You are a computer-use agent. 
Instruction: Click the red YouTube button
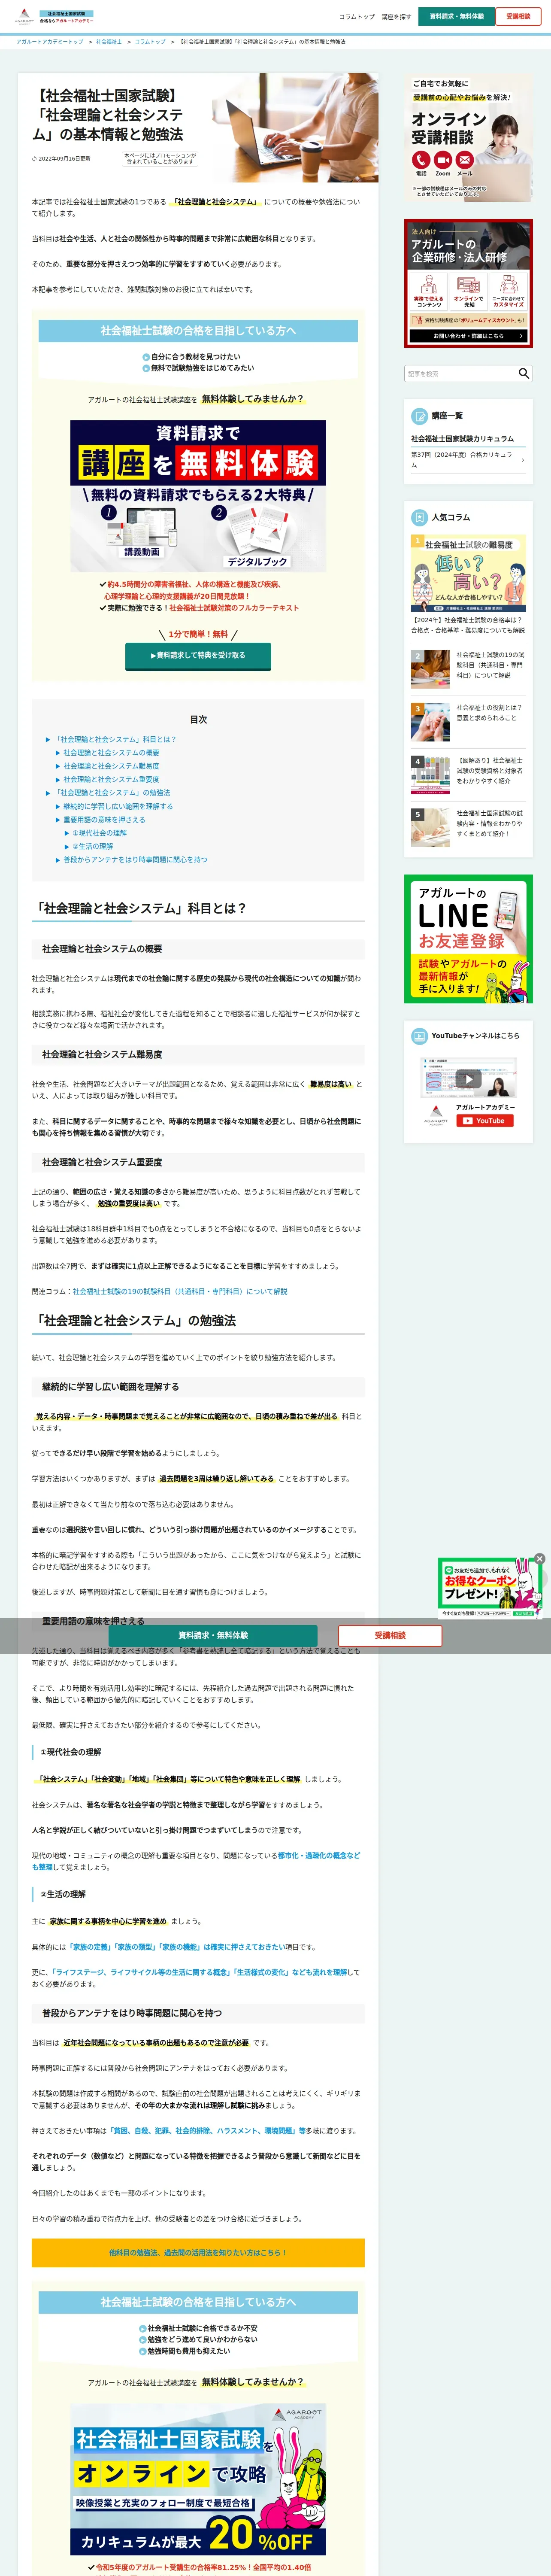[485, 1121]
